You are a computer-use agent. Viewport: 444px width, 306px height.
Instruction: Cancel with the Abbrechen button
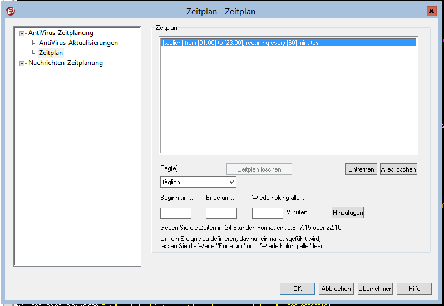coord(336,289)
